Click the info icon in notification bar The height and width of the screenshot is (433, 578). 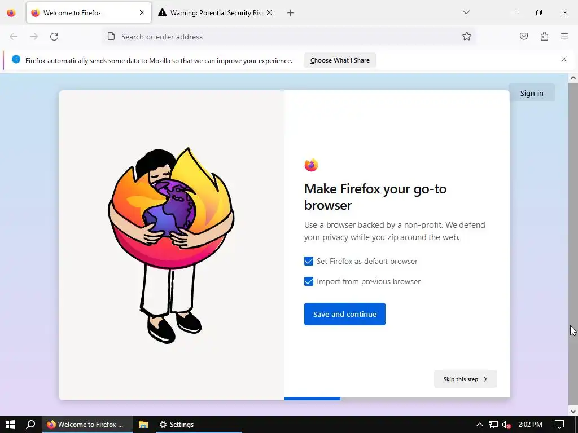pos(16,59)
